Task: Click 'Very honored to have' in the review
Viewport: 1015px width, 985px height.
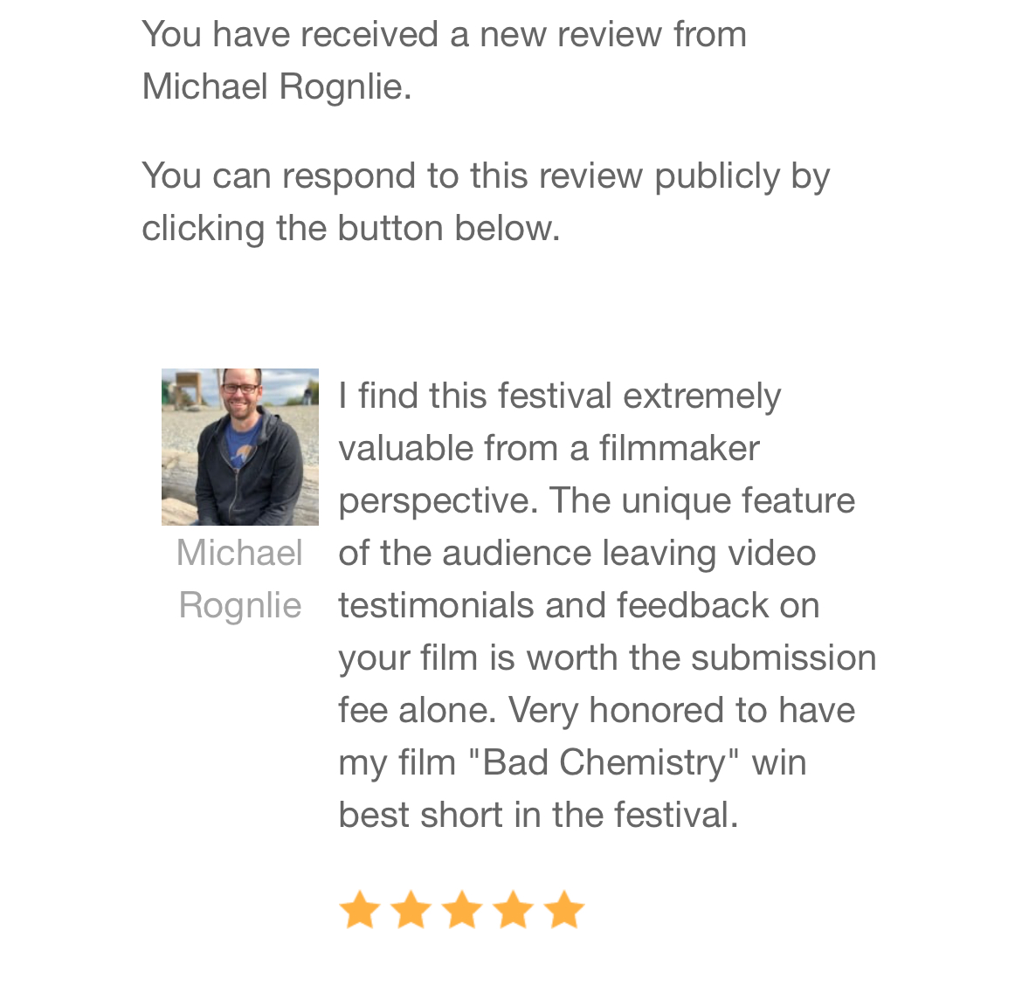Action: (x=681, y=711)
